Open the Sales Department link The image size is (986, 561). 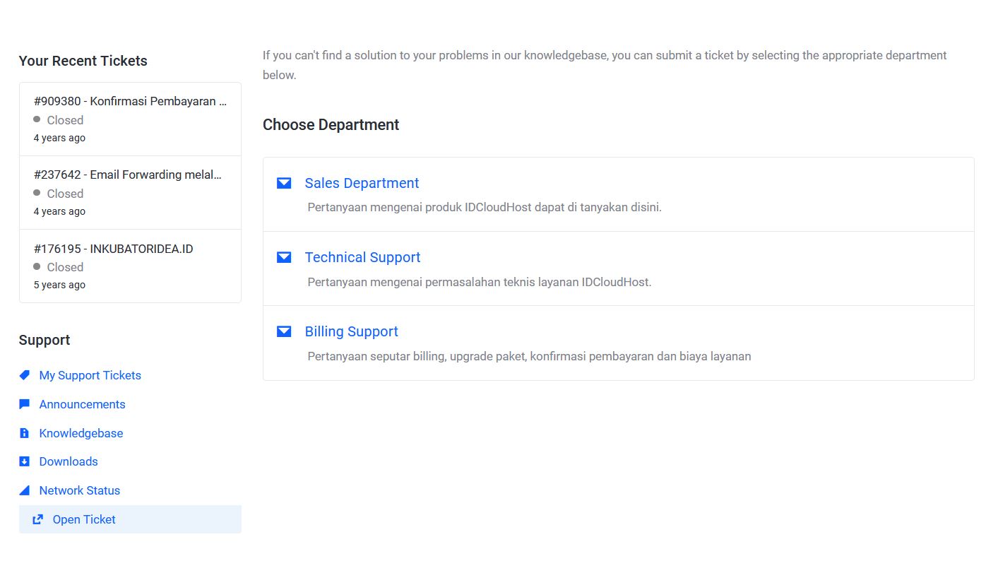coord(362,182)
